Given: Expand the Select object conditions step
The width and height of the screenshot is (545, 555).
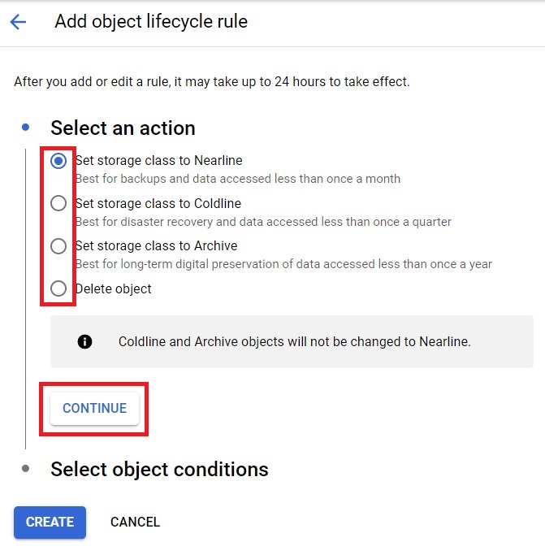Looking at the screenshot, I should (x=159, y=470).
